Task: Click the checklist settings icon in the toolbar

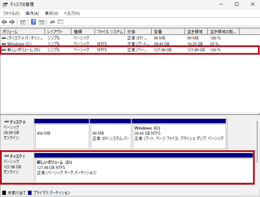Action: click(60, 22)
